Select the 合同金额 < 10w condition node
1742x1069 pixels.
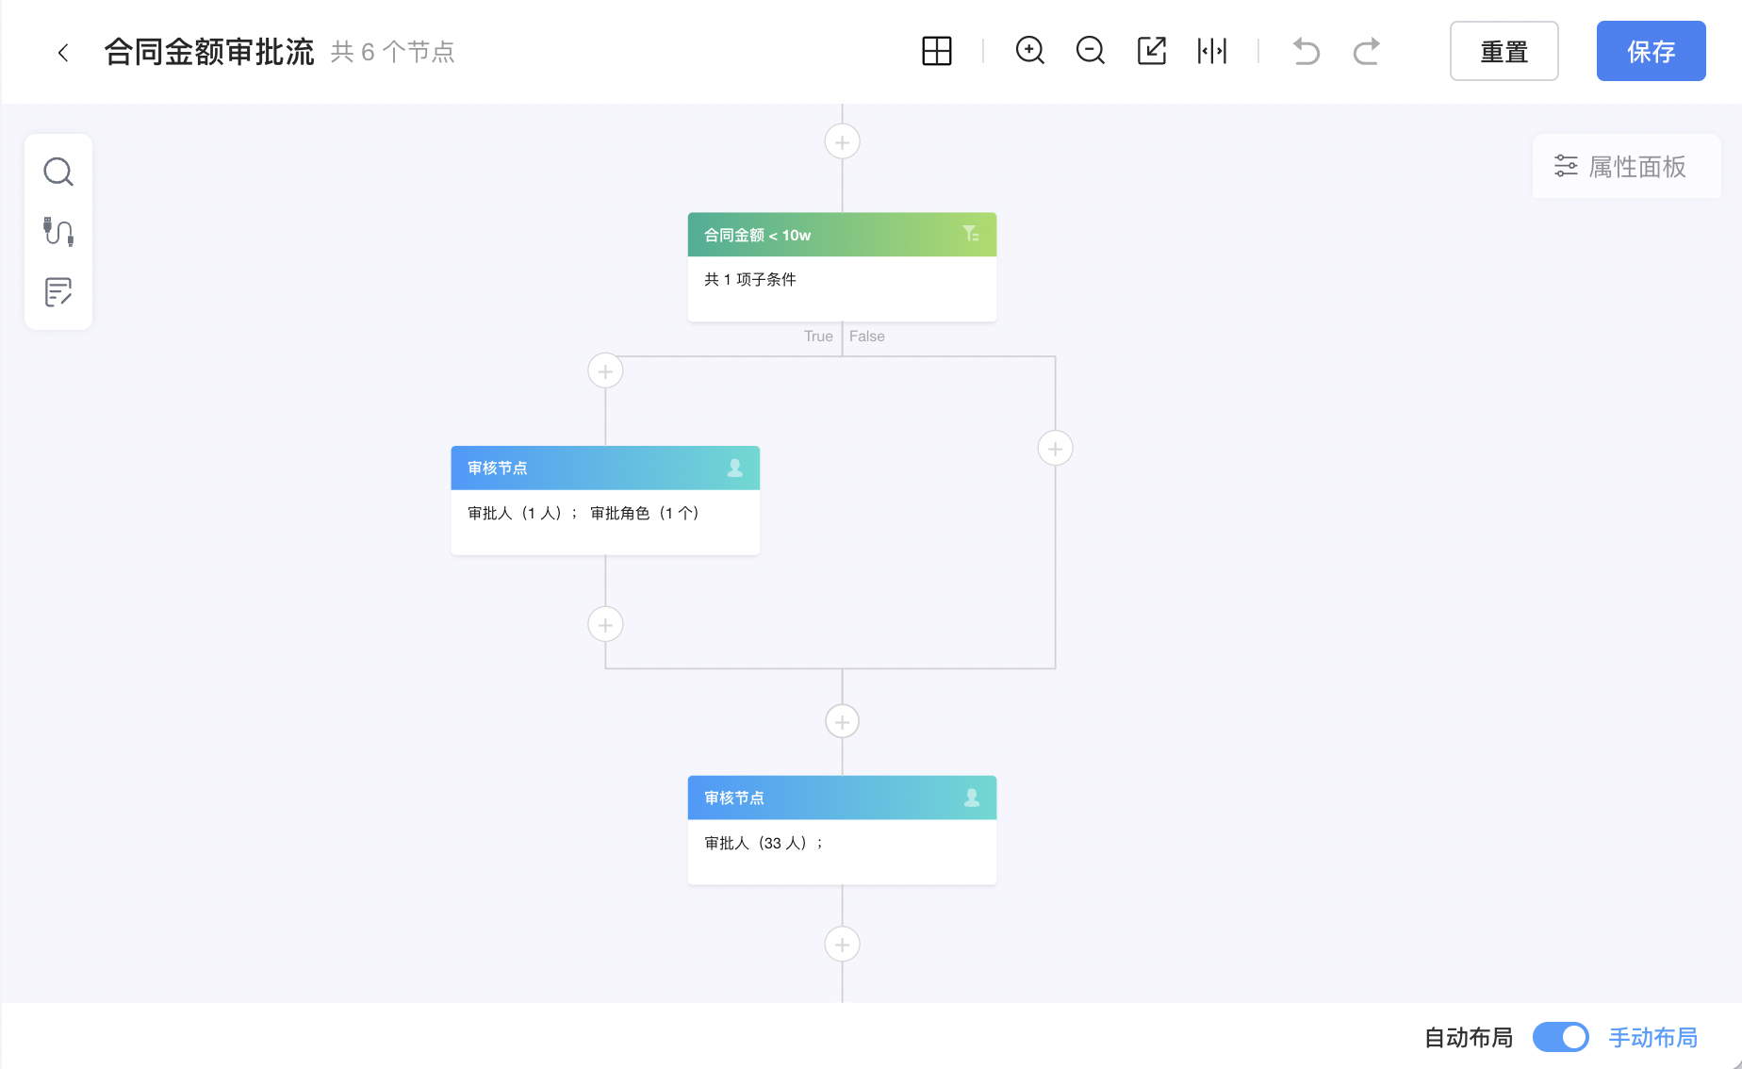842,267
